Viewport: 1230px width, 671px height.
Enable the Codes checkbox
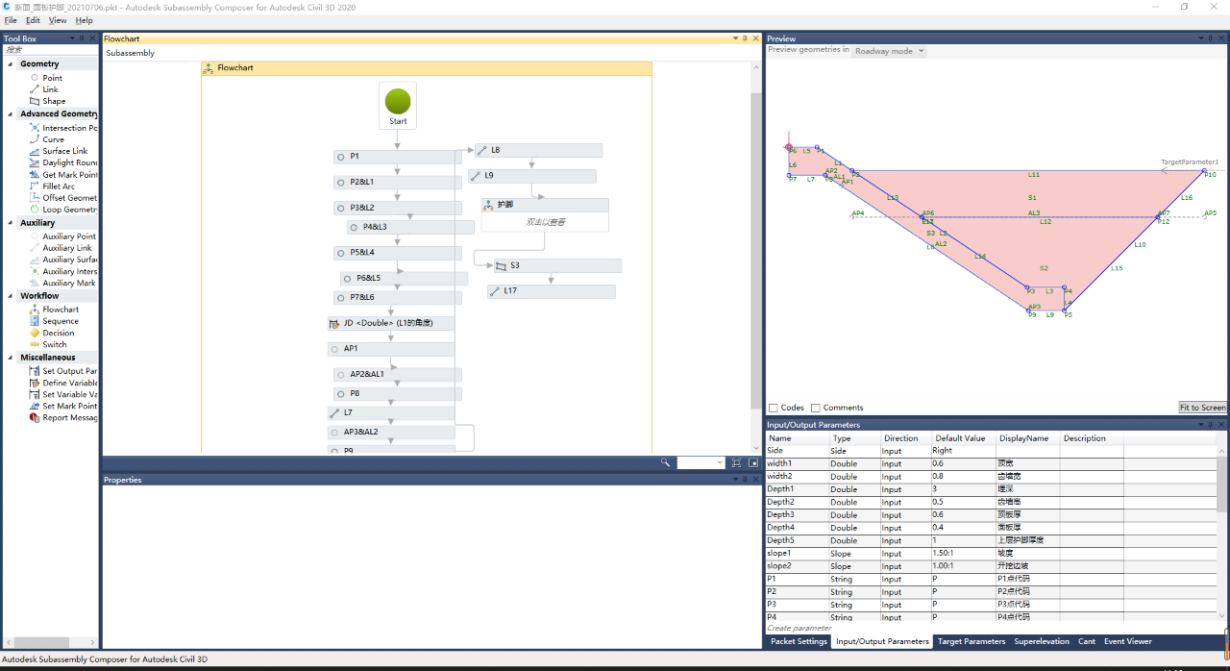(774, 408)
